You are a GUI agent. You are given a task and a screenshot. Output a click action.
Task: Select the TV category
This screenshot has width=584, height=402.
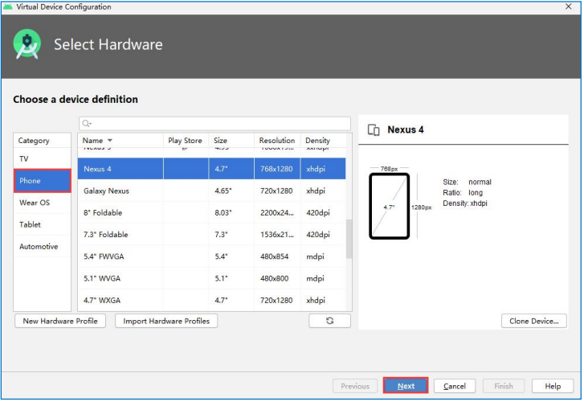point(43,159)
